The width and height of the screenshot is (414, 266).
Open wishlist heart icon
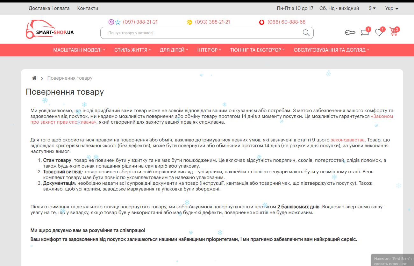point(379,32)
